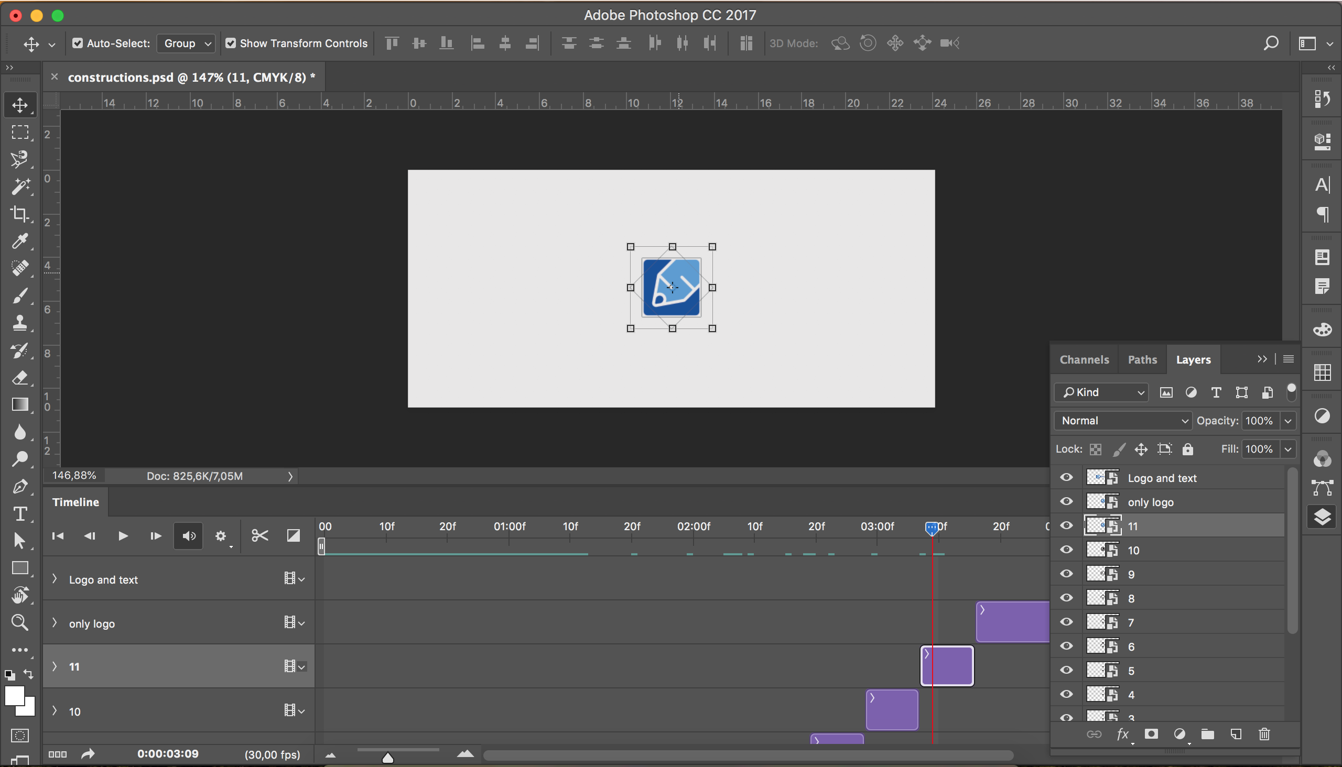Select the Crop tool
1342x767 pixels.
coord(19,213)
